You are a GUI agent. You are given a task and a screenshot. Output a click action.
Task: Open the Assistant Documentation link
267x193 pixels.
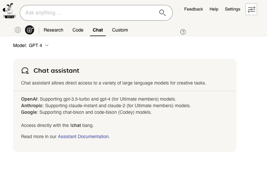[83, 136]
